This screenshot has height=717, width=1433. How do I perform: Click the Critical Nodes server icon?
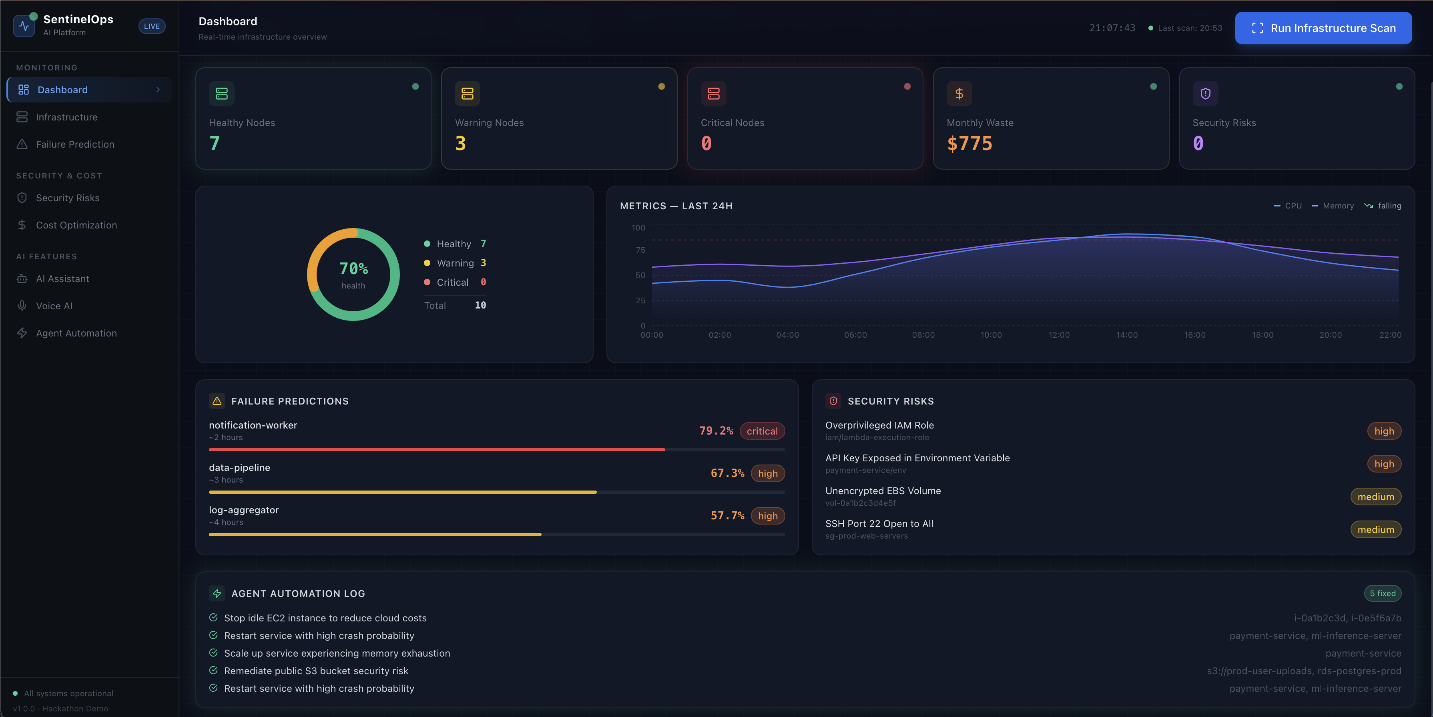pyautogui.click(x=713, y=94)
